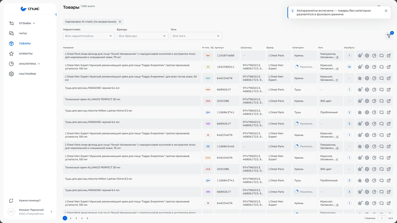Viewport: 397px width, 223px height.
Task: Open the filter funnel with badge 1
Action: [389, 36]
